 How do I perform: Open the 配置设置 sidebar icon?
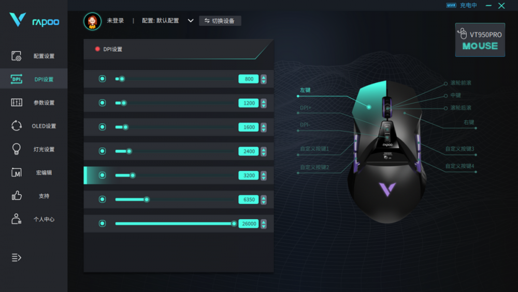tap(16, 56)
